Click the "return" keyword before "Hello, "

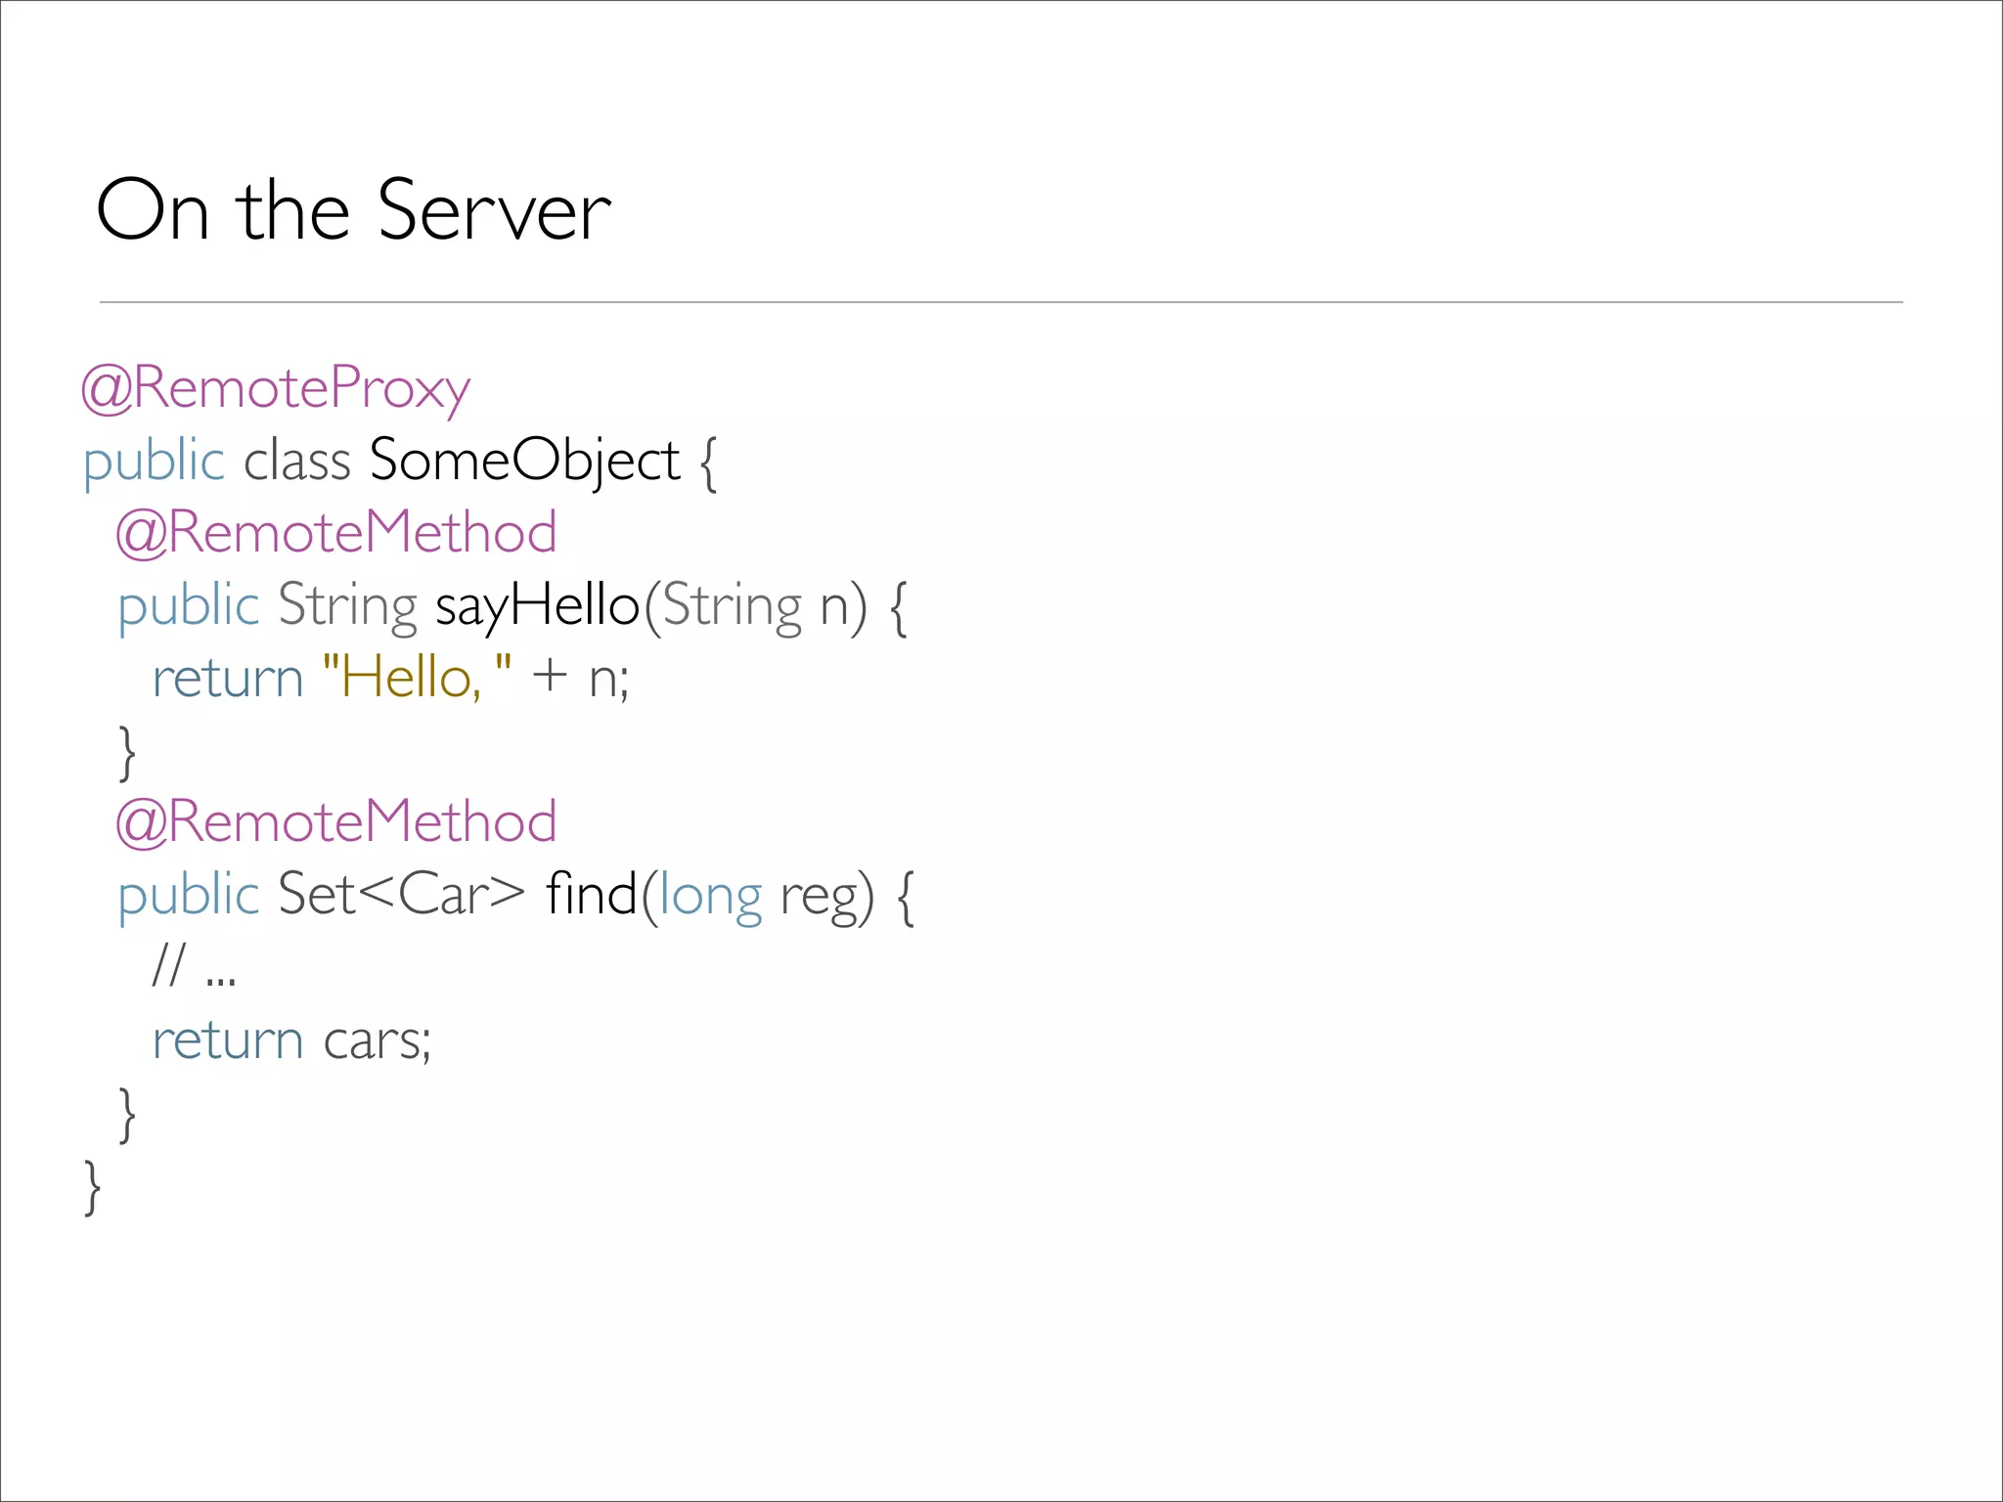click(x=228, y=678)
